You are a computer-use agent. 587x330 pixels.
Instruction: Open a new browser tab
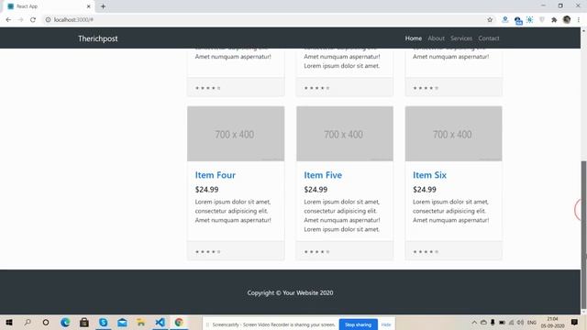pyautogui.click(x=103, y=6)
